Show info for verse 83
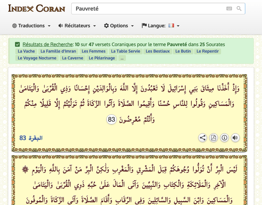 click(224, 138)
